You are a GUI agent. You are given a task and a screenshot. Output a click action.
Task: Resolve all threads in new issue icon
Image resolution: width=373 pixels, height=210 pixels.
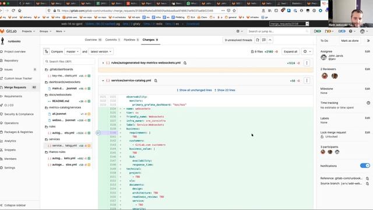pyautogui.click(x=258, y=40)
